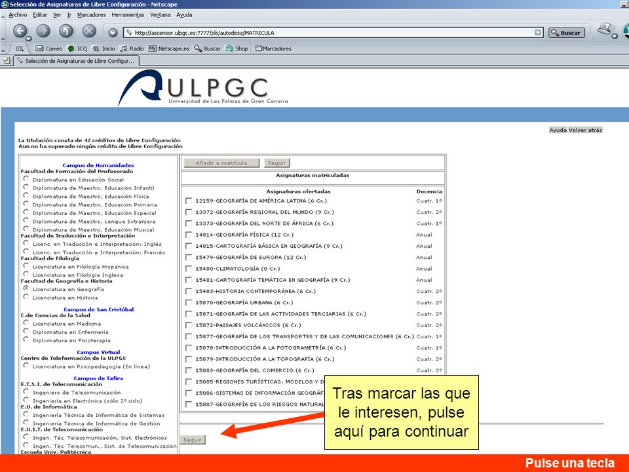Screen dimensions: 629x472
Task: Check 13372-Geografía Regional del Mundo
Action: pyautogui.click(x=189, y=212)
